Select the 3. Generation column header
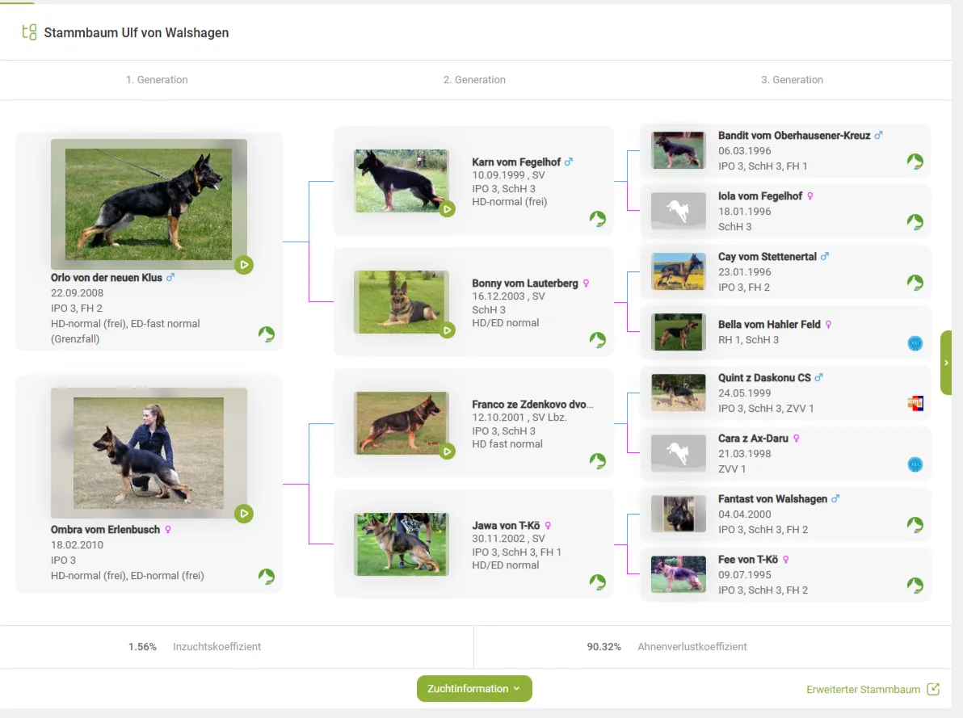Image resolution: width=963 pixels, height=718 pixels. 792,80
